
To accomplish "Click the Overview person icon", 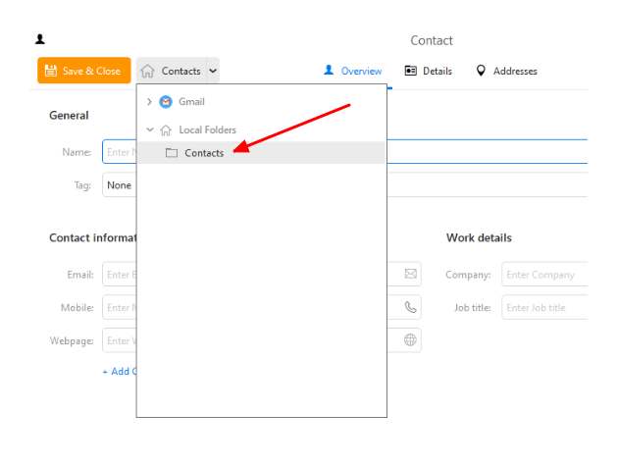I will point(329,70).
